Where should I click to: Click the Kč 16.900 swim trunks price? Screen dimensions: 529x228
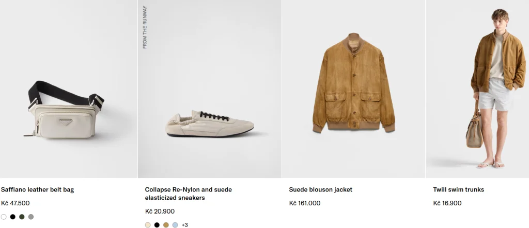[447, 203]
